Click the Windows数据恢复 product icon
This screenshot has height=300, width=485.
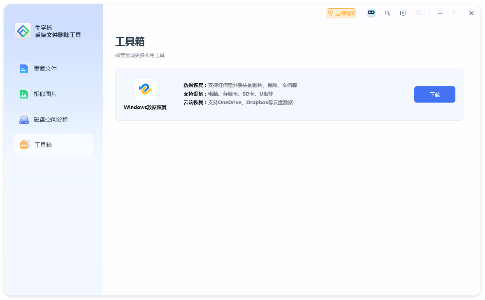[x=145, y=89]
